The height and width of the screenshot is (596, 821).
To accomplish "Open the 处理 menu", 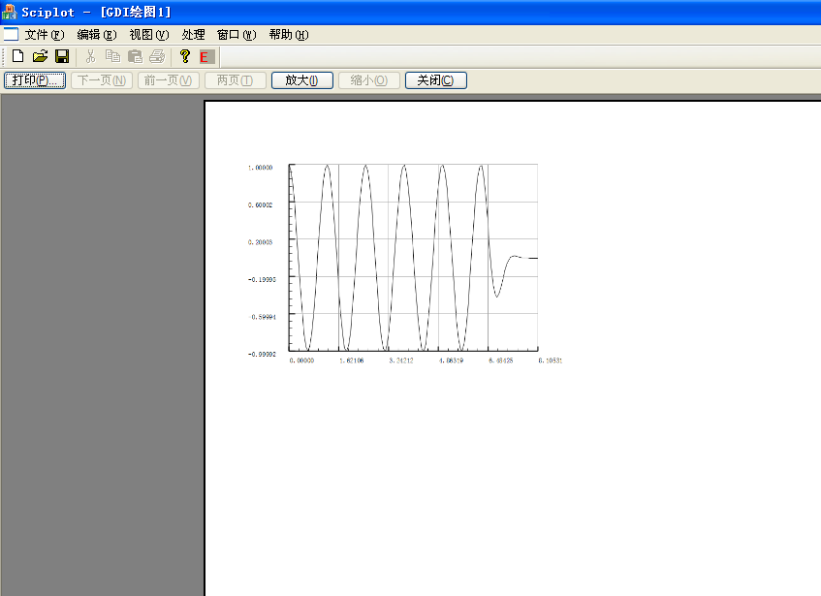I will [x=193, y=35].
